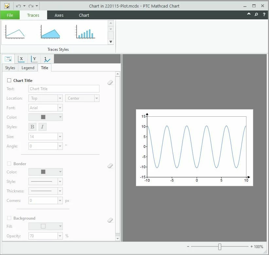Open the Styles sub-tab
The width and height of the screenshot is (269, 255).
[10, 68]
